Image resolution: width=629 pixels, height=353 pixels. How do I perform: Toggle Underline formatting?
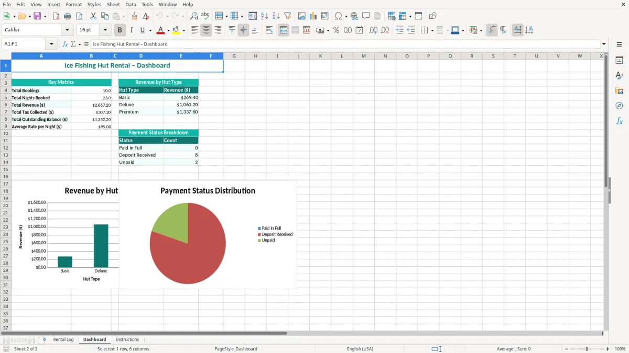tap(142, 30)
